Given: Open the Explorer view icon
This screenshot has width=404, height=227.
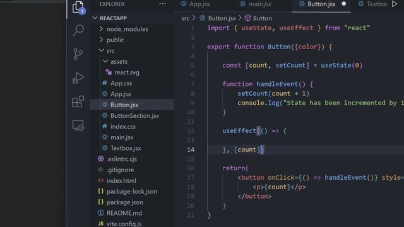Looking at the screenshot, I should coord(78,7).
